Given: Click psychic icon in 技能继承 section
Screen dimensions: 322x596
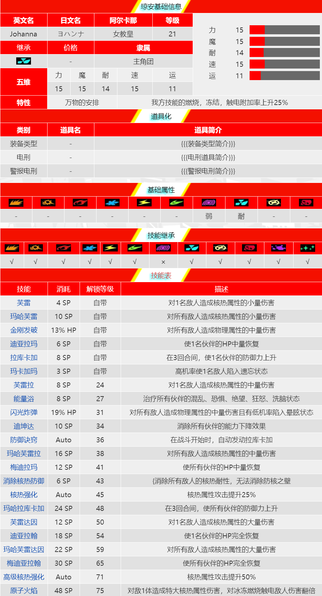Looking at the screenshot, I should [163, 248].
